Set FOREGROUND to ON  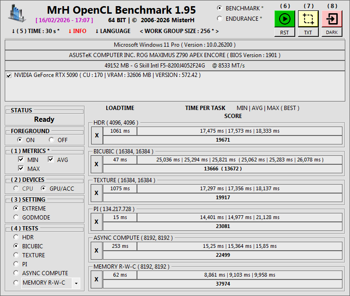20,140
